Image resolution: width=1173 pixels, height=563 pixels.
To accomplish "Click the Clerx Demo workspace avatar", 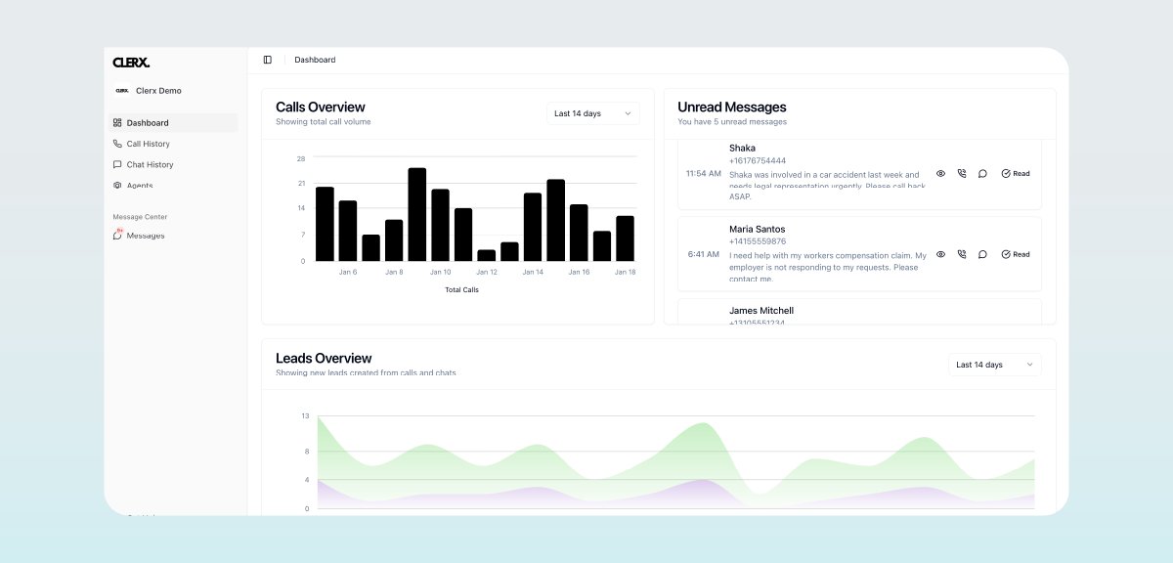I will pyautogui.click(x=121, y=91).
